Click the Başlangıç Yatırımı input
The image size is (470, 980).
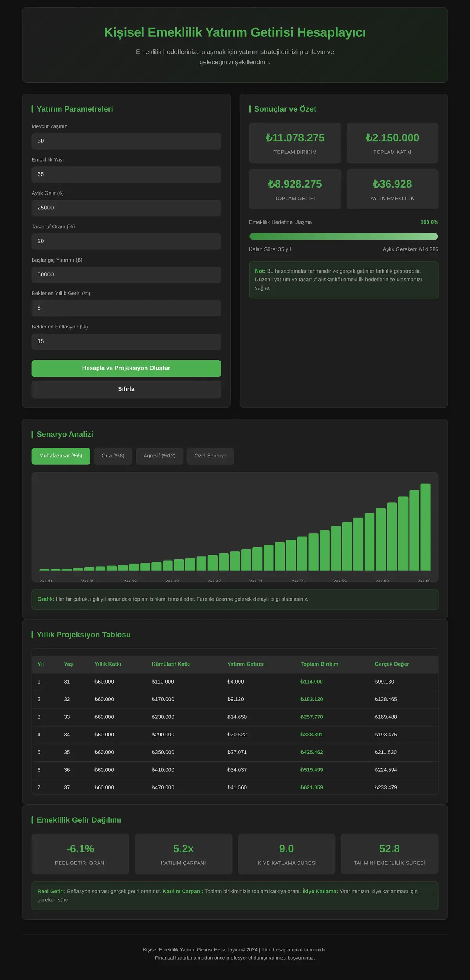point(126,275)
